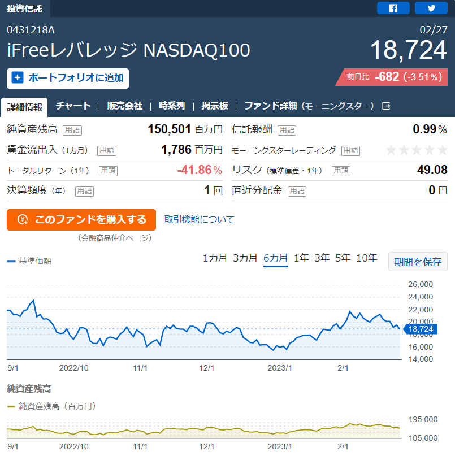The height and width of the screenshot is (456, 455).
Task: Set the chart period to 1カ月
Action: 215,258
